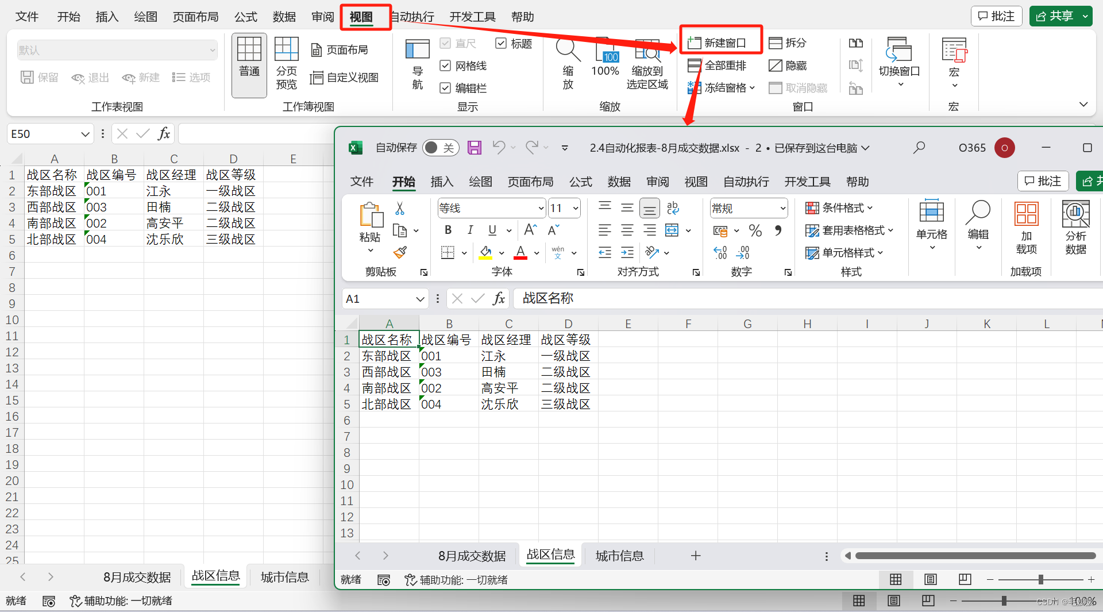Toggle Italic formatting in front window

470,230
